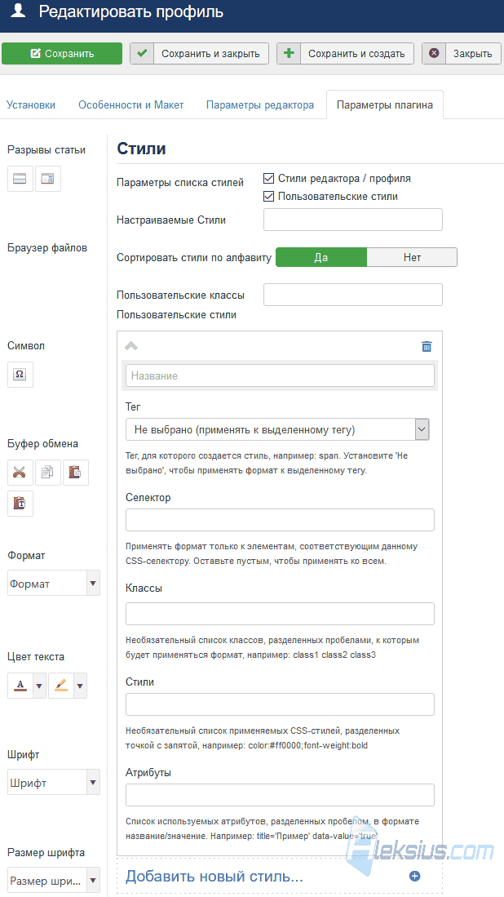The image size is (504, 897).
Task: Open the text color picker arrow
Action: pos(39,685)
